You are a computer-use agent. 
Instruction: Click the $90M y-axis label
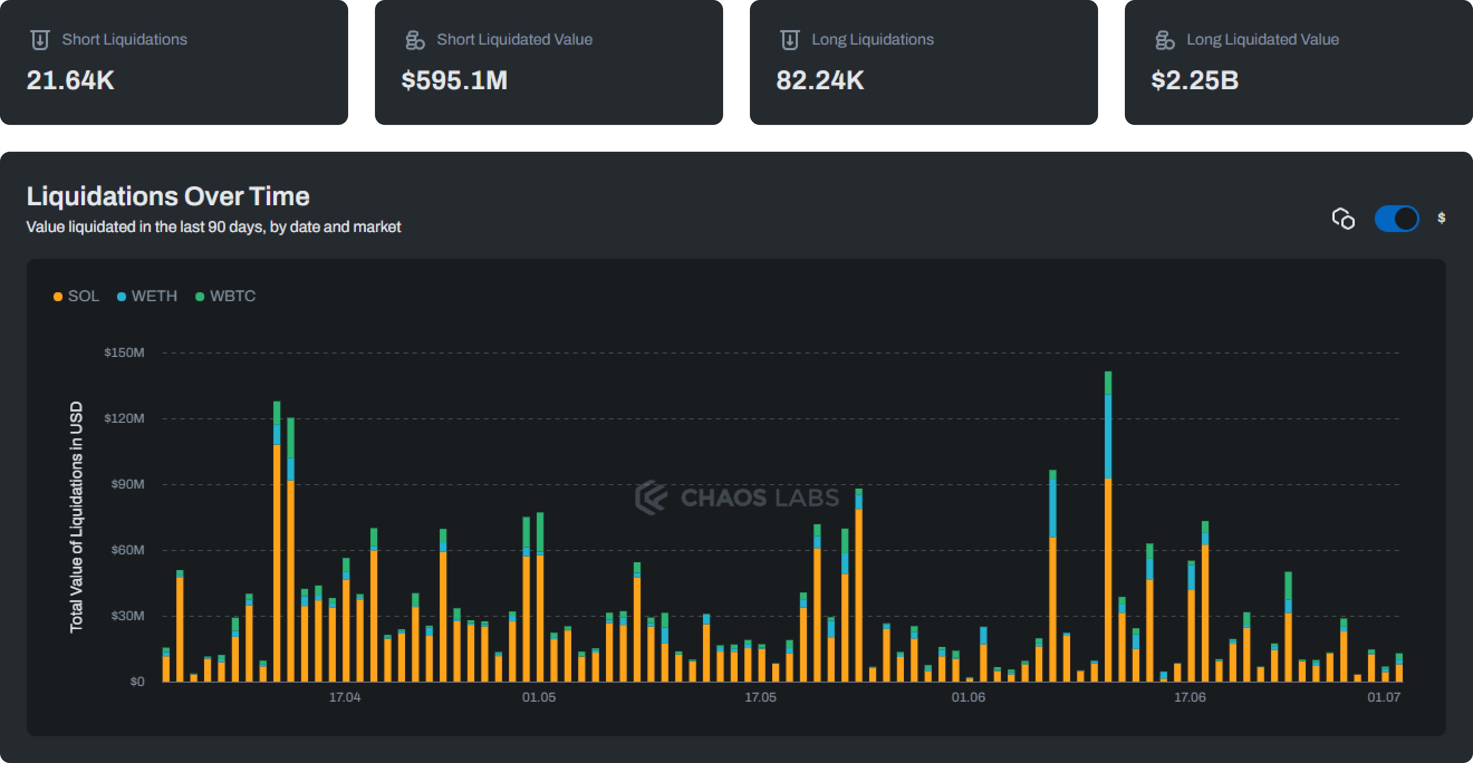pyautogui.click(x=128, y=484)
